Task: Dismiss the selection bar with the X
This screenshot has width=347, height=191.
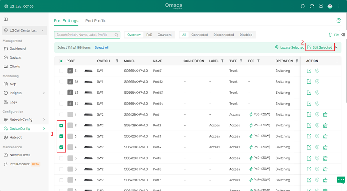Action: tap(336, 47)
